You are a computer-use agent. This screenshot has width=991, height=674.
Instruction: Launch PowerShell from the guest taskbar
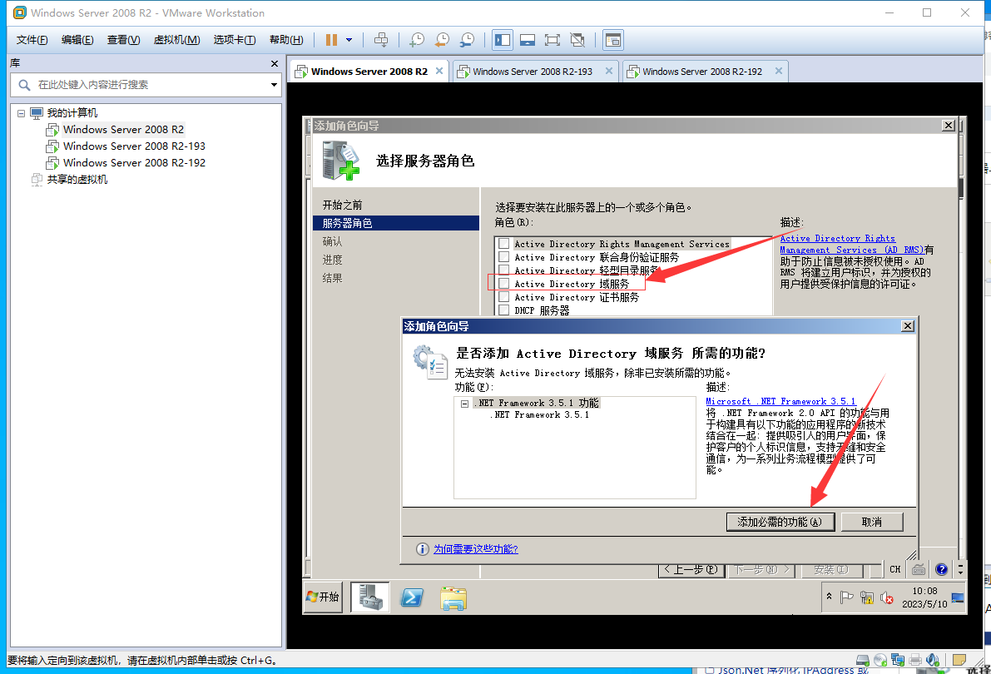[x=412, y=597]
